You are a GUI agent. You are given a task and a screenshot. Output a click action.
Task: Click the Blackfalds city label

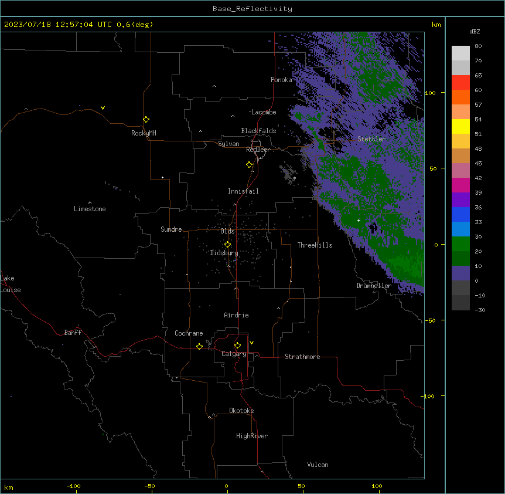click(x=258, y=131)
